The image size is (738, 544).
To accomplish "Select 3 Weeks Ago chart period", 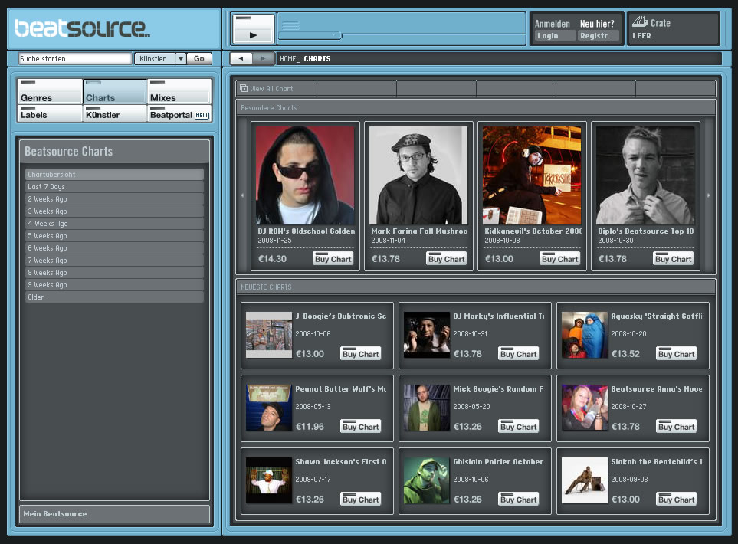I will 114,211.
